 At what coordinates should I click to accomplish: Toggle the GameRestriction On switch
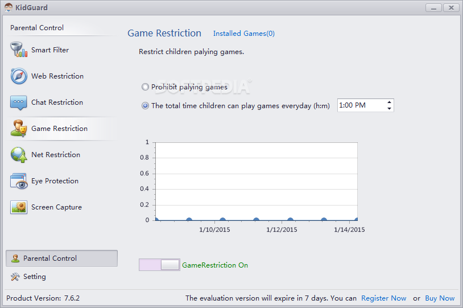[x=159, y=265]
